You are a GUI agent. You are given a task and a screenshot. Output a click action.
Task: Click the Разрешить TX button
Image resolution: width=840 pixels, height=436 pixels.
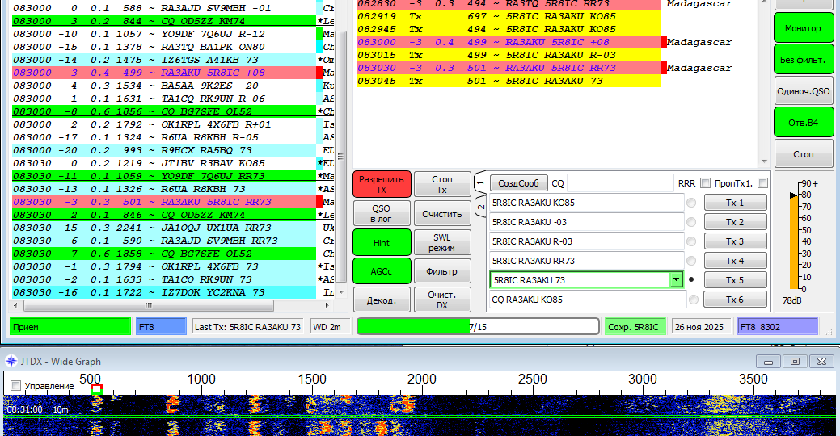[x=382, y=184]
